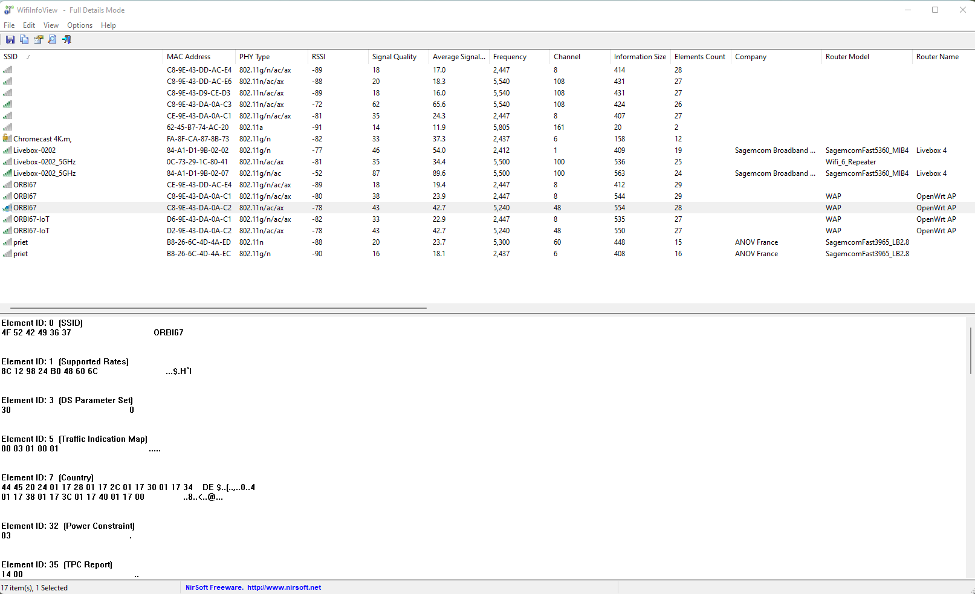Click the signal icon next to Livebox-0202

pos(7,150)
